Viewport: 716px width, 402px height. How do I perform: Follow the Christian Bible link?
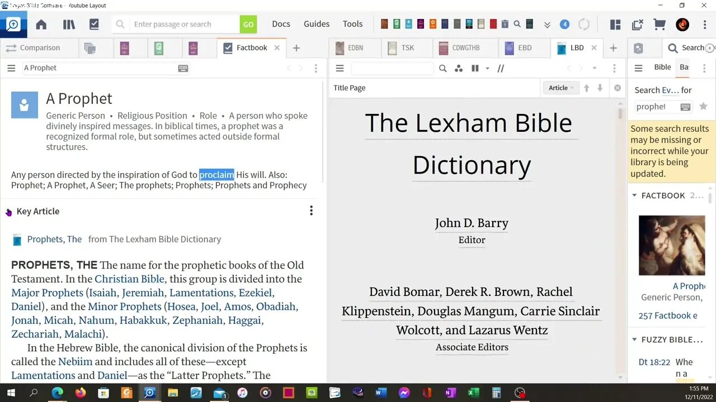[x=129, y=279]
